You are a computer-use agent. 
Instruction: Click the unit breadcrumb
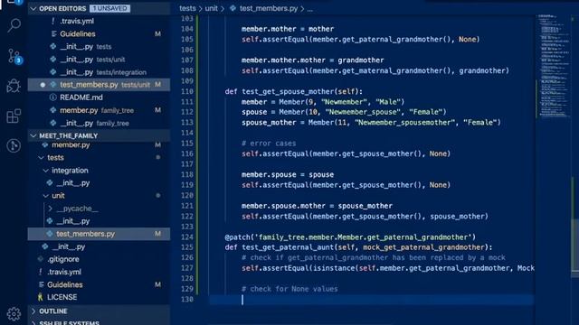[x=211, y=8]
